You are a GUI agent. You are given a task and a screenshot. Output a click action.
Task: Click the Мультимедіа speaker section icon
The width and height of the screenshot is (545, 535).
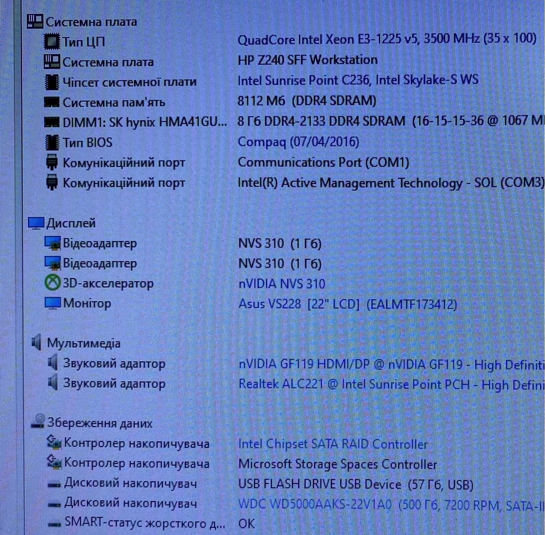[x=36, y=342]
